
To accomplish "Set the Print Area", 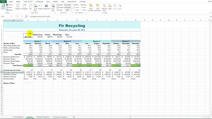I will (x=35, y=8).
